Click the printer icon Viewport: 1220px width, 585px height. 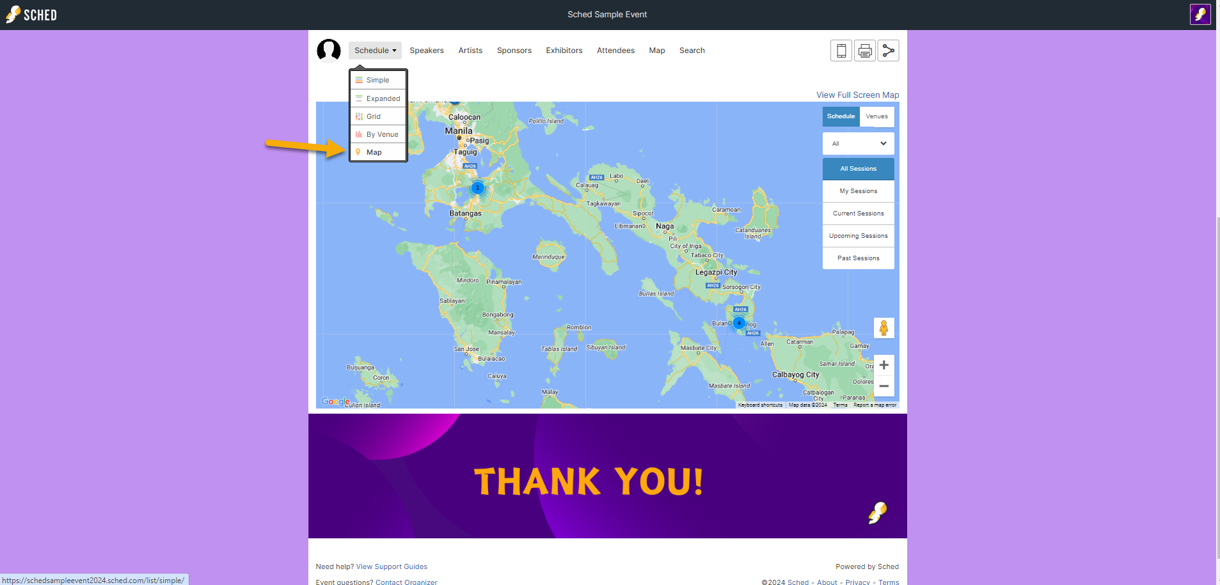click(x=865, y=51)
